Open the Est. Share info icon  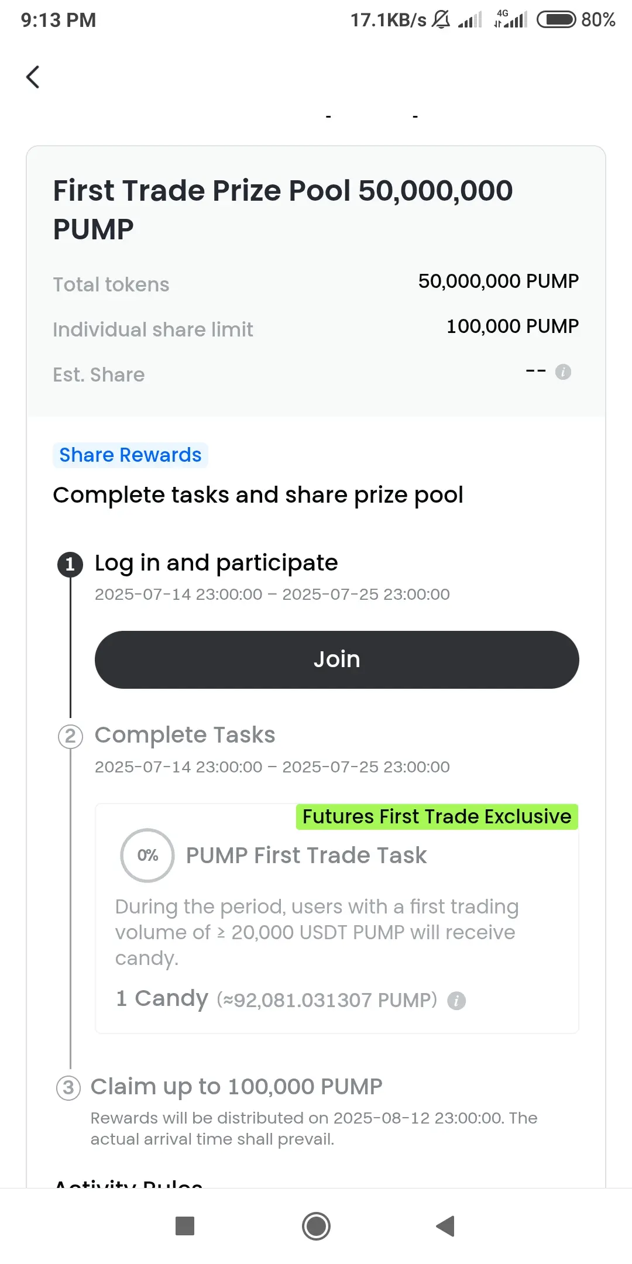point(563,372)
